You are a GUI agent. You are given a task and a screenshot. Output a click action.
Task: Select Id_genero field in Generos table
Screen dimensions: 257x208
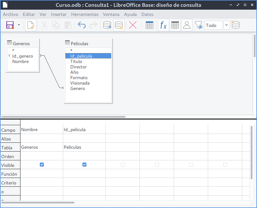[x=23, y=56]
